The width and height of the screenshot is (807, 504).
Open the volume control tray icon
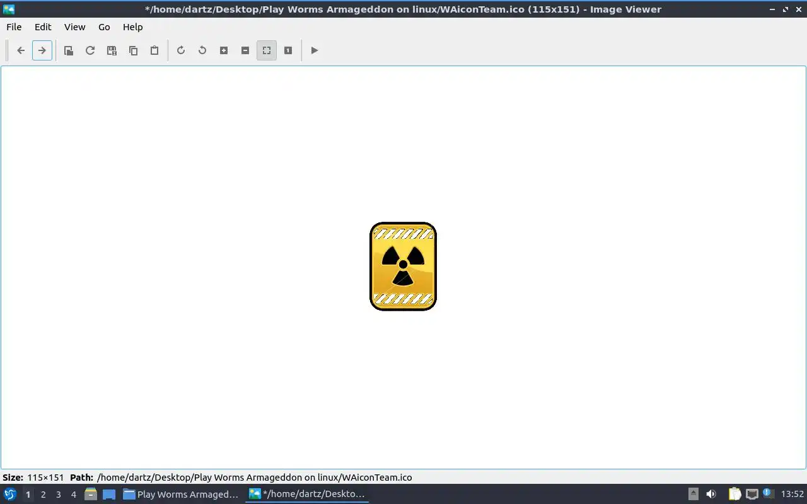[x=711, y=495]
